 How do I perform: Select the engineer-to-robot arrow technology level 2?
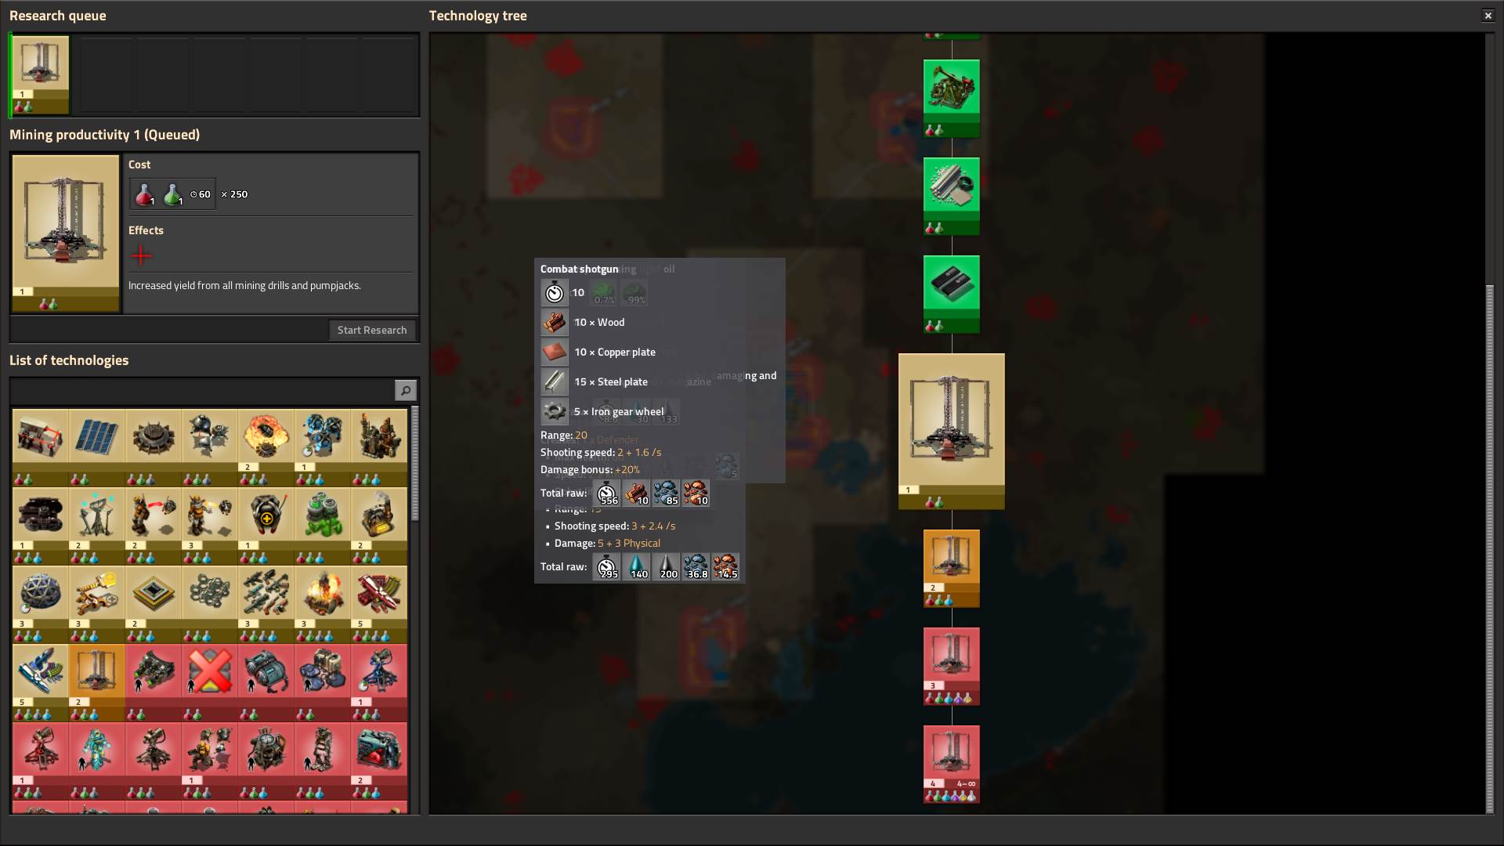point(154,525)
